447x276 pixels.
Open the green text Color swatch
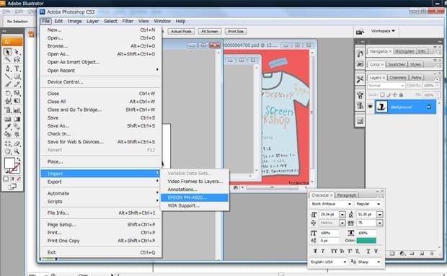click(366, 241)
